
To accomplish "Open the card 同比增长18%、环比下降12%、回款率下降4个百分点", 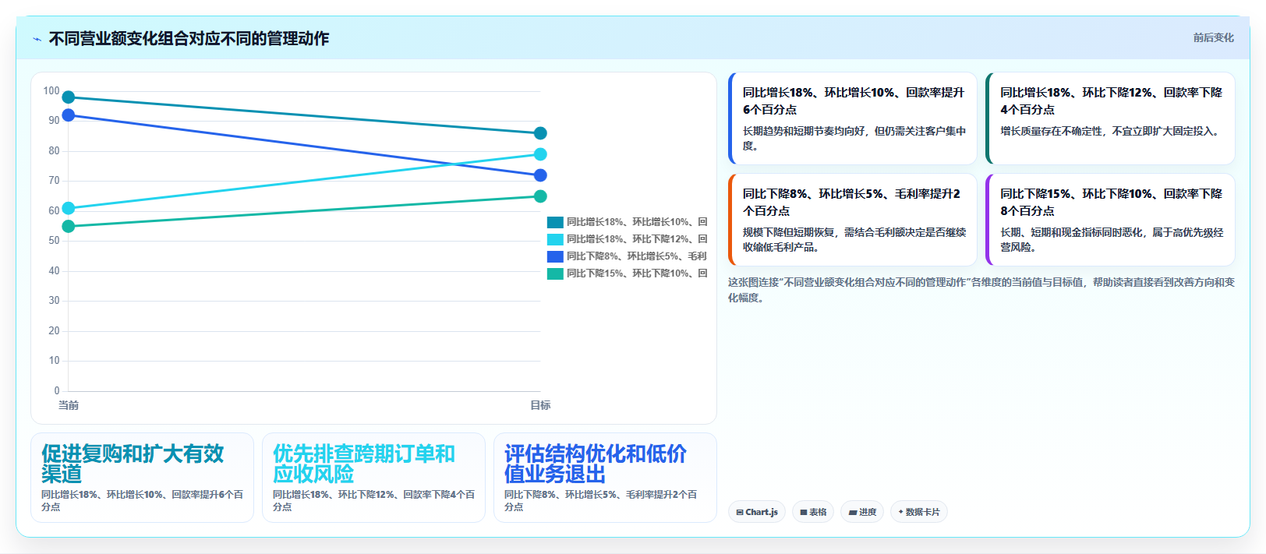I will [x=1110, y=118].
